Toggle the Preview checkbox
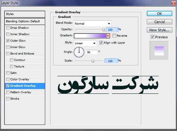 152,37
